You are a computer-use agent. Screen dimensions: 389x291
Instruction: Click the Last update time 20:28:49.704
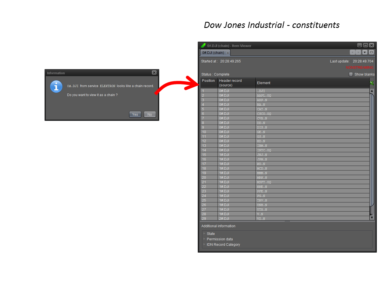(x=363, y=61)
